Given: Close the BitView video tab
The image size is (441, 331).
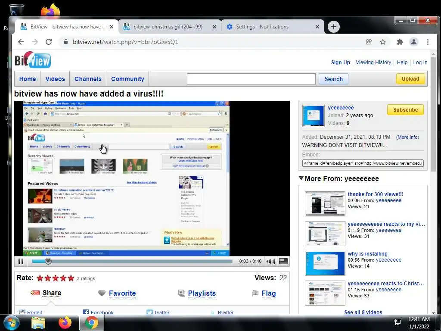Looking at the screenshot, I should pos(112,27).
